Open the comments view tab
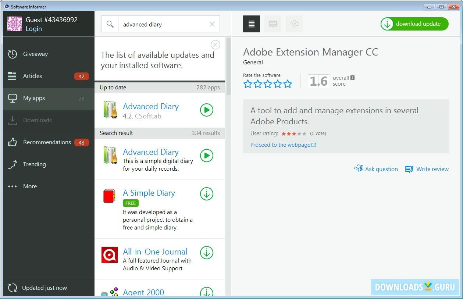The height and width of the screenshot is (299, 463). (x=273, y=24)
